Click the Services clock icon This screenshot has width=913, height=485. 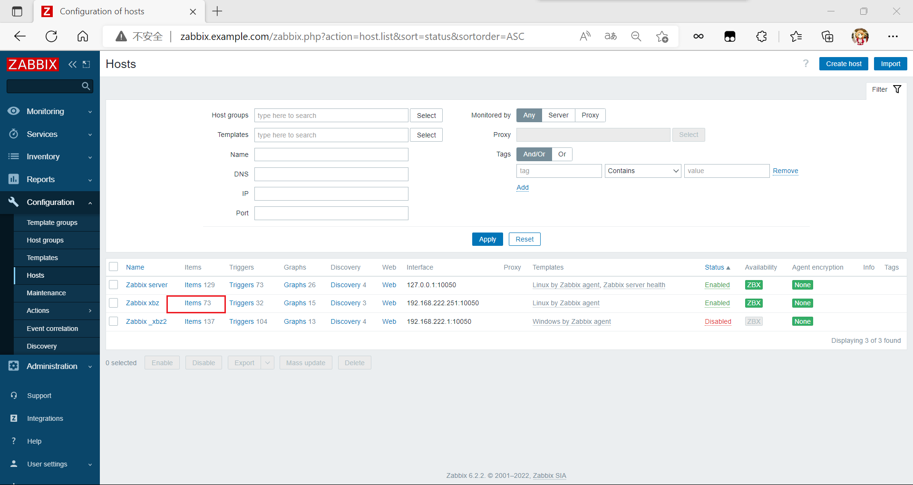click(14, 134)
